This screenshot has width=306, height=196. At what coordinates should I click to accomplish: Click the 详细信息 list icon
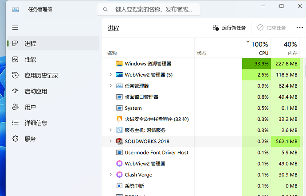[15, 123]
